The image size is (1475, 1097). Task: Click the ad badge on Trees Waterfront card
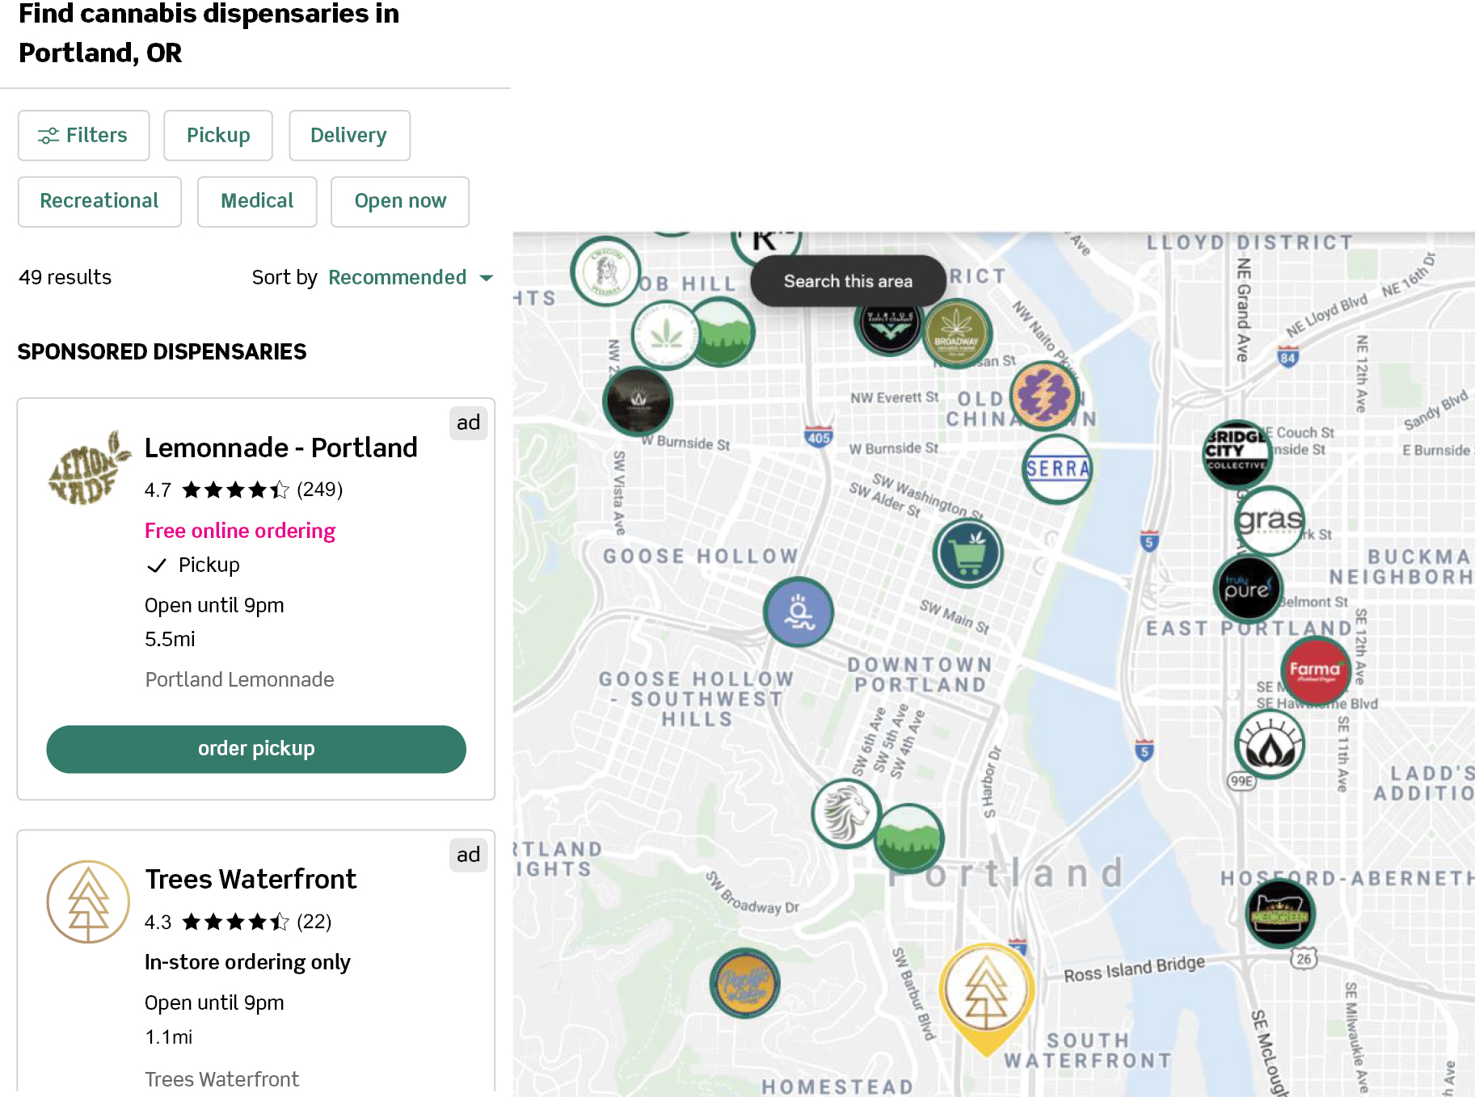tap(468, 855)
